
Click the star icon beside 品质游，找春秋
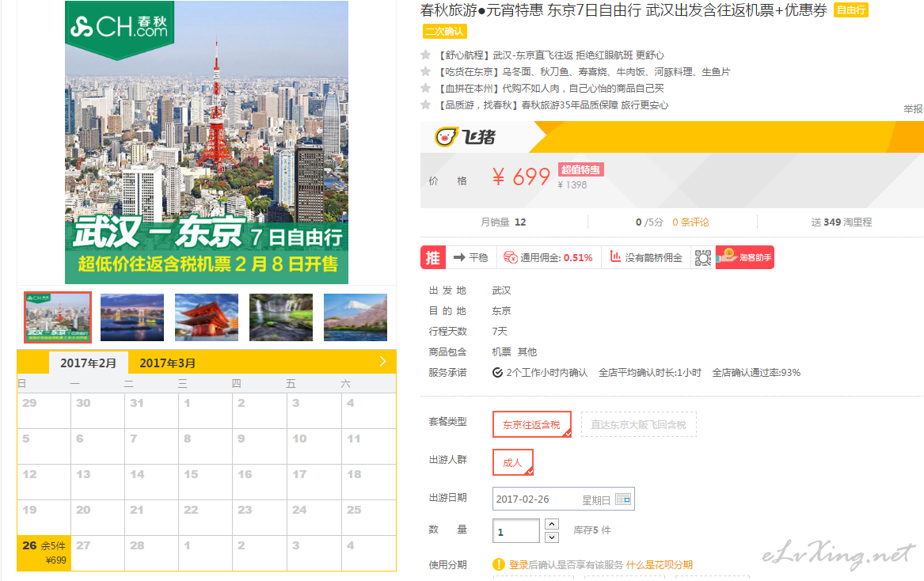point(425,105)
